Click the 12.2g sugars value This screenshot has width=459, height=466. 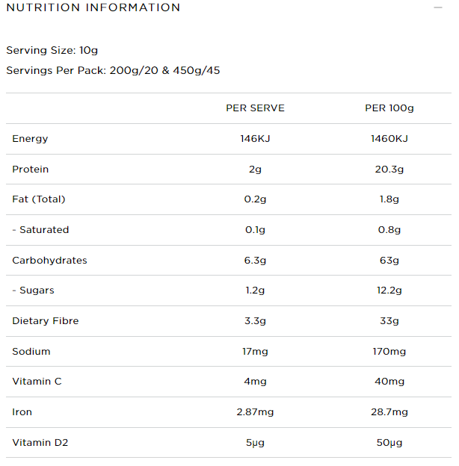coord(389,291)
